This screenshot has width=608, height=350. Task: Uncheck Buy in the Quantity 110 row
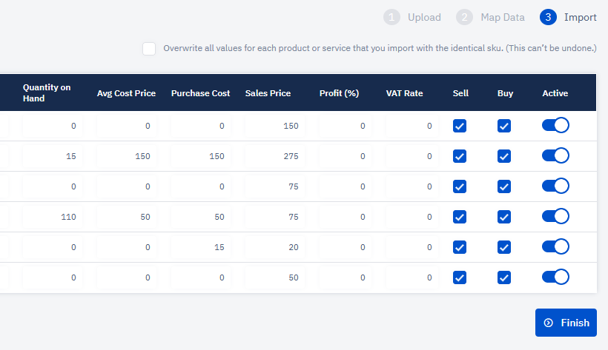point(504,217)
